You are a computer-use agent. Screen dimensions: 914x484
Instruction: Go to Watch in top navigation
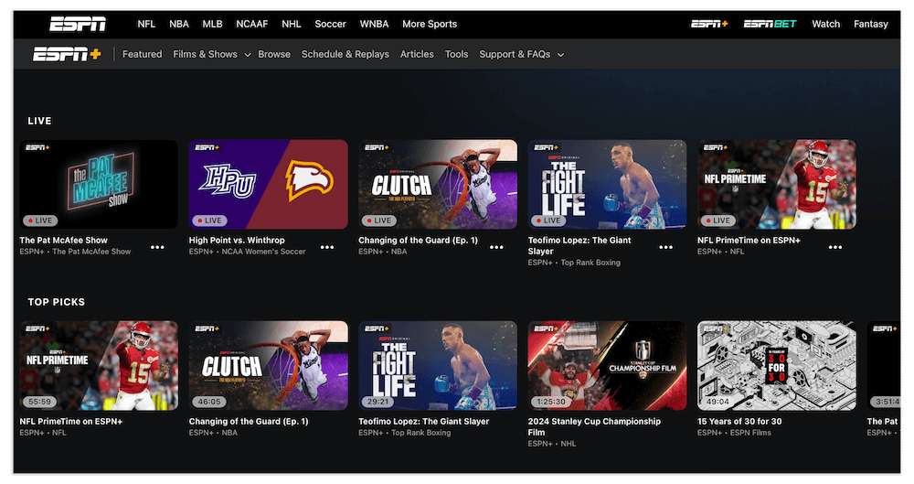(x=826, y=24)
